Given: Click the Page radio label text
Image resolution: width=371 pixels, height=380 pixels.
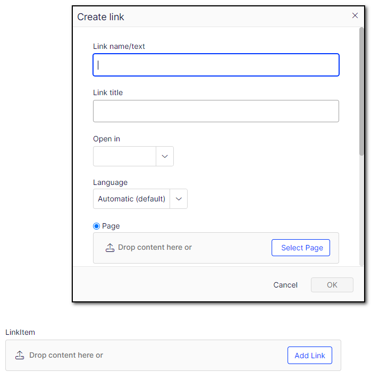Looking at the screenshot, I should click(x=111, y=226).
